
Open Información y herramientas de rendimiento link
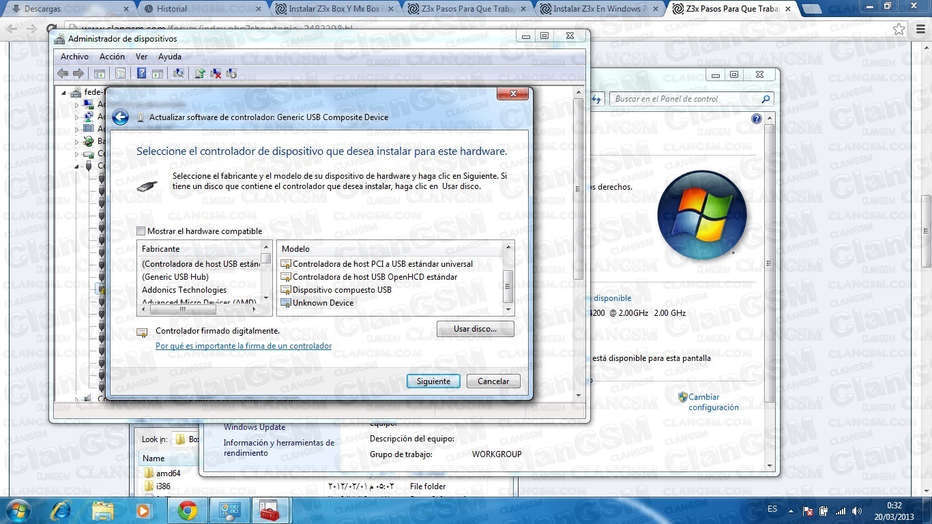pos(279,448)
